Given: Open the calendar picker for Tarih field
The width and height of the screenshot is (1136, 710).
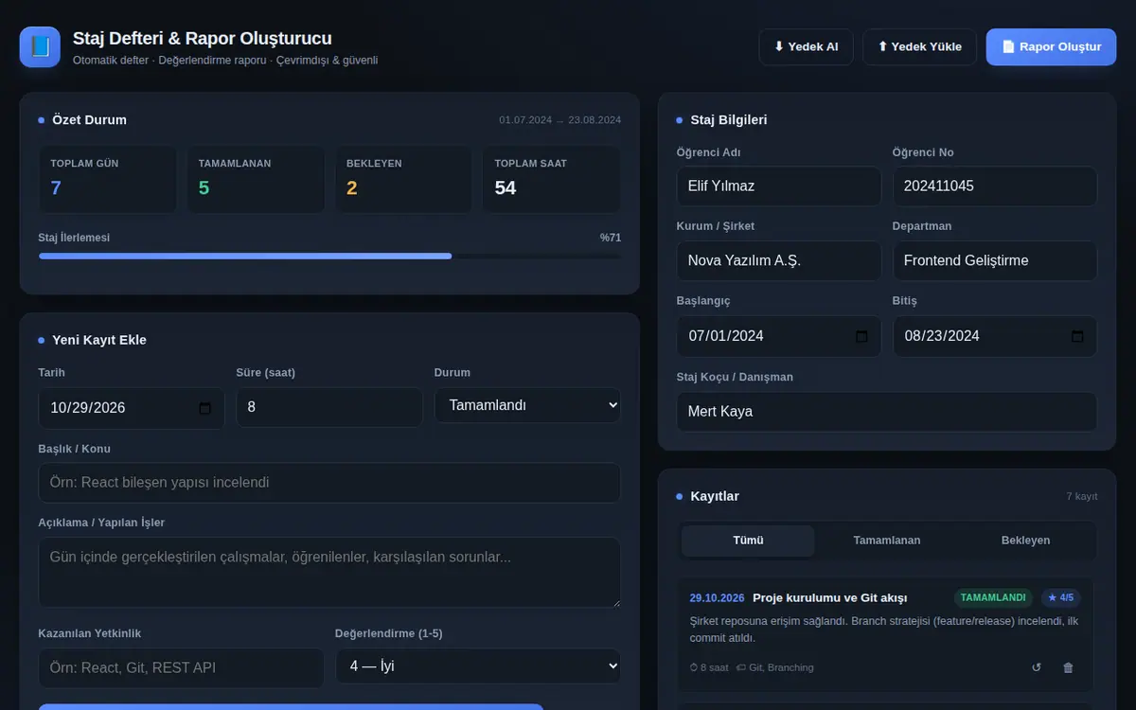Looking at the screenshot, I should pos(205,408).
